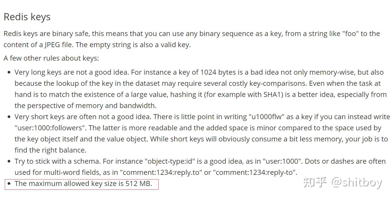Click the bullet before "Very short keys"
This screenshot has height=200, width=392.
point(9,117)
